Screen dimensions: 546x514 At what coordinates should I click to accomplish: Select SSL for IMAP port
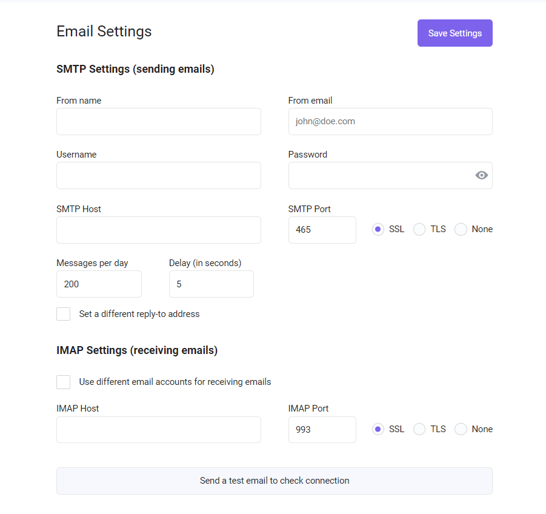click(x=378, y=429)
